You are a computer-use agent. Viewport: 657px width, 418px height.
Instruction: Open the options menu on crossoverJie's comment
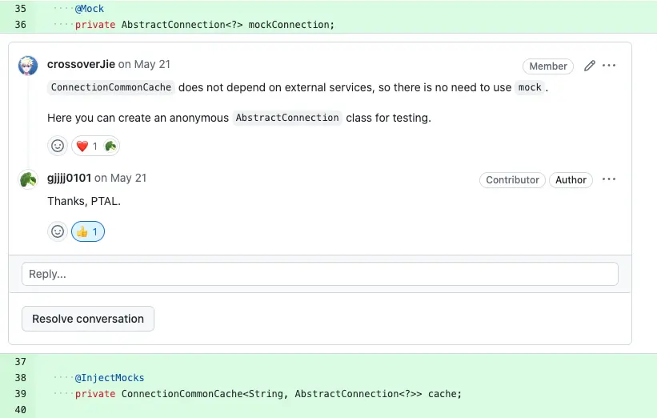610,66
